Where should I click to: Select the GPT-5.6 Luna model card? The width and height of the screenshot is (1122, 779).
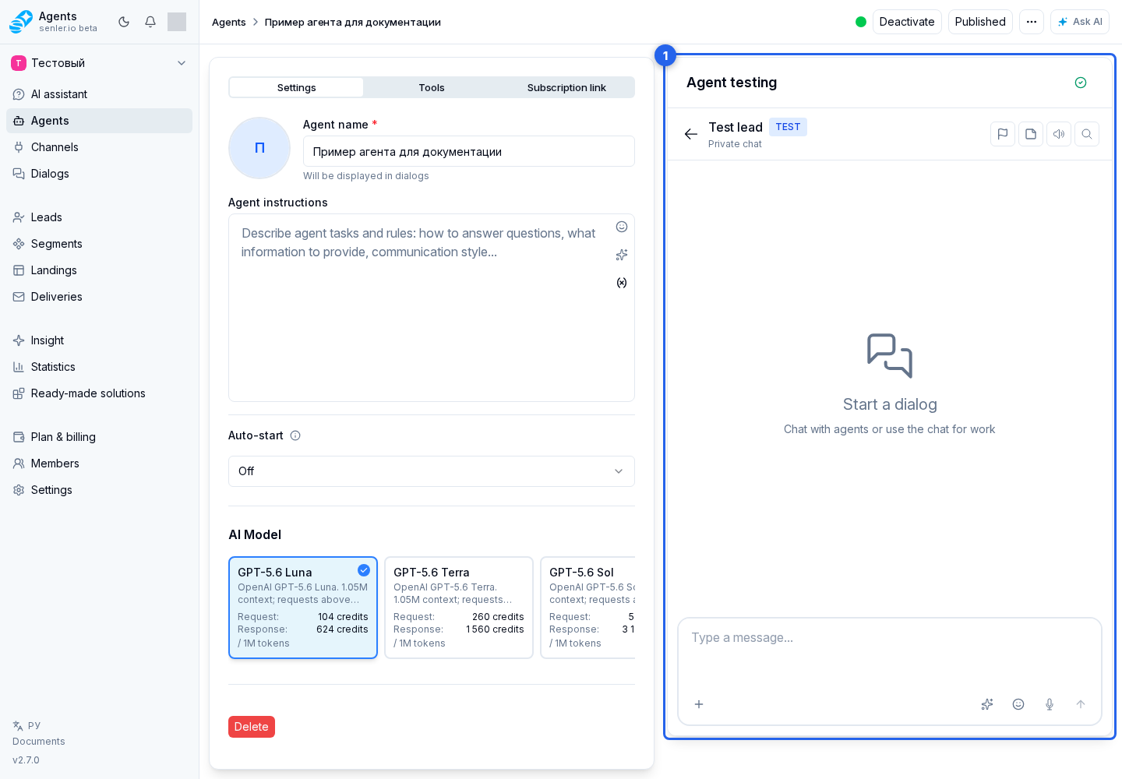[x=303, y=608]
